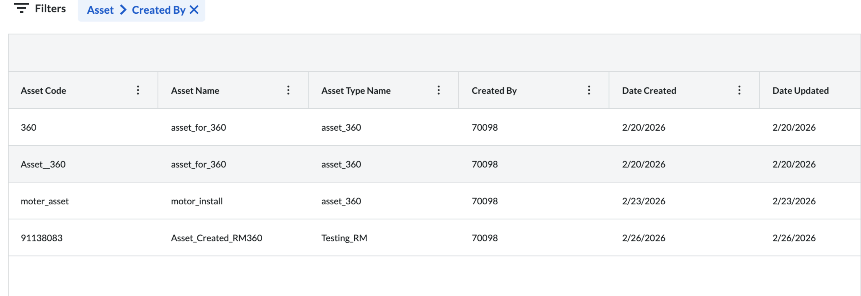Open Asset Code column options menu
This screenshot has height=296, width=861.
point(138,90)
